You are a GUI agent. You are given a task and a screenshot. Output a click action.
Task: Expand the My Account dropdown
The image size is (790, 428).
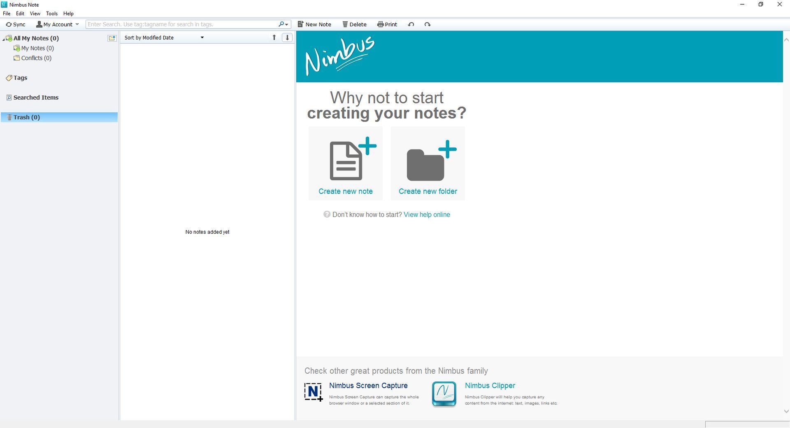(x=77, y=24)
